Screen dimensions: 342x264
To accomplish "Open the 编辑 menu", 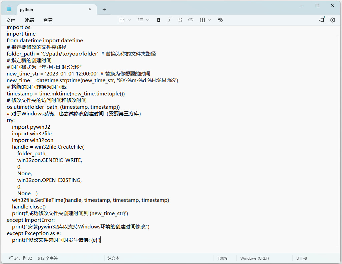I will tap(29, 20).
